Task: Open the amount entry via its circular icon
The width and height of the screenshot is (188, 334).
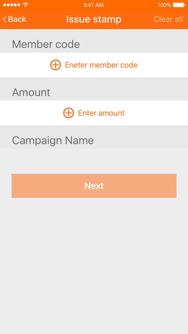Action: tap(68, 113)
